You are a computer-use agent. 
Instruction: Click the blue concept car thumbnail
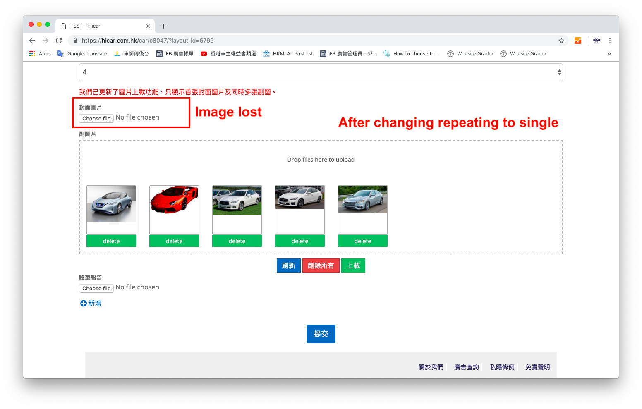click(111, 204)
